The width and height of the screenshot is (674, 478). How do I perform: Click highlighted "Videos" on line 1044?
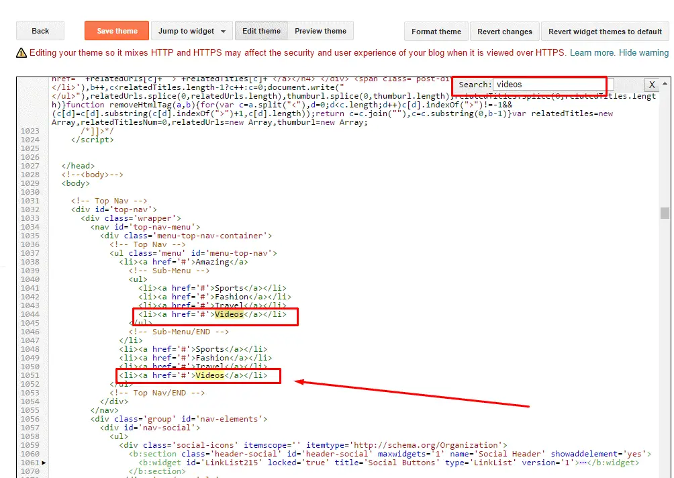tap(229, 314)
